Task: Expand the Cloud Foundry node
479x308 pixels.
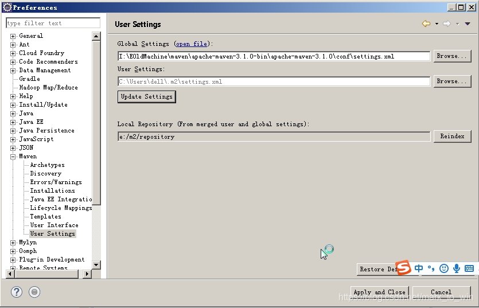Action: pos(13,53)
